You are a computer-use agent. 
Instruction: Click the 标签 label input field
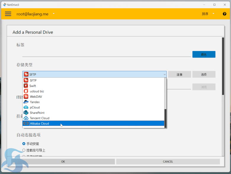107,54
